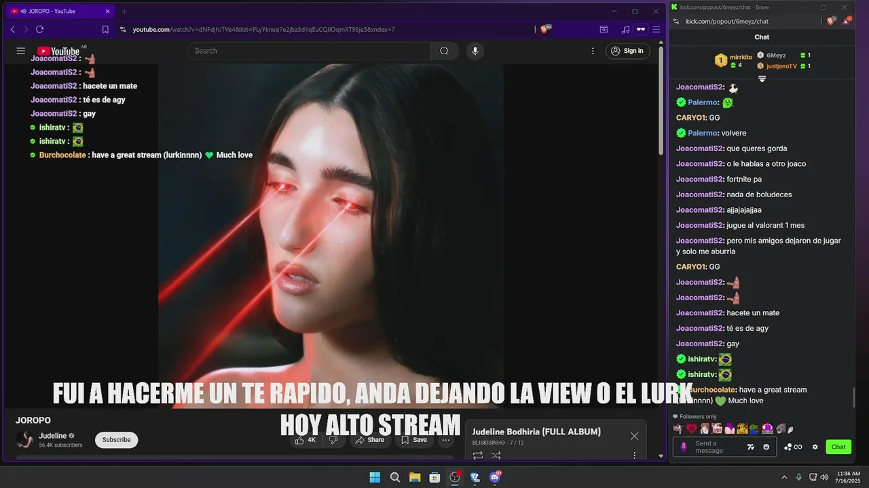Click the Judeline channel avatar
Image resolution: width=869 pixels, height=488 pixels.
[25, 440]
